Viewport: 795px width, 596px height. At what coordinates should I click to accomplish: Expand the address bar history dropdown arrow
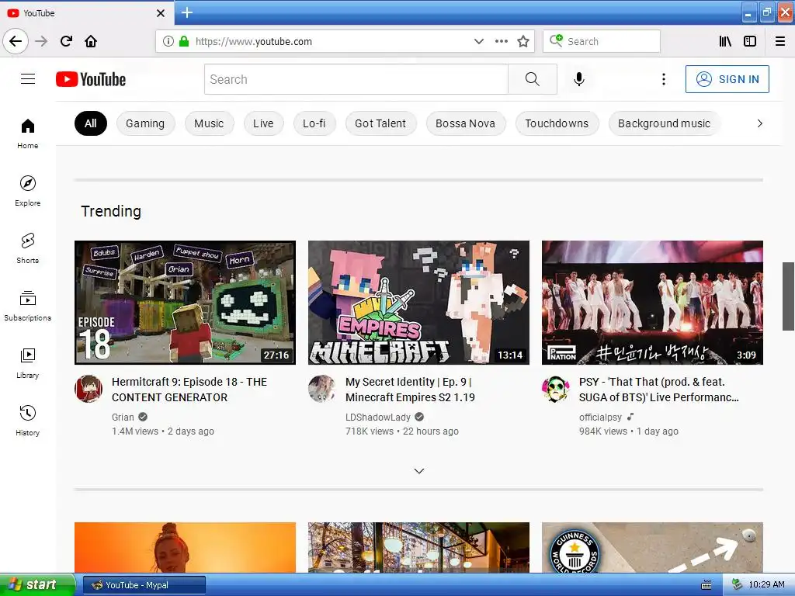coord(478,41)
